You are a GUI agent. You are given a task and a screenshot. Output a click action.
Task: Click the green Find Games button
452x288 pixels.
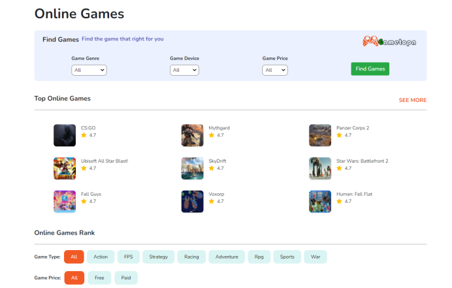click(x=370, y=69)
